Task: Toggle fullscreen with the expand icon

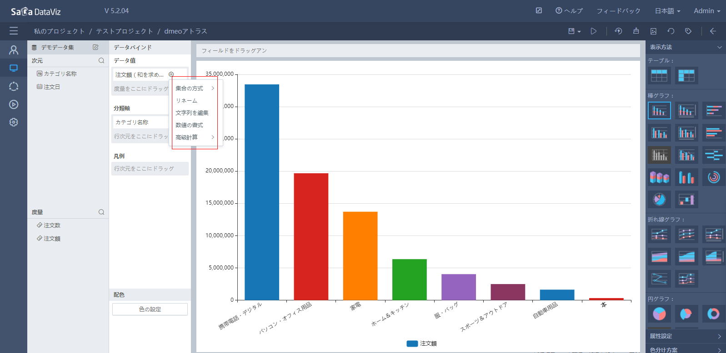Action: (x=539, y=10)
